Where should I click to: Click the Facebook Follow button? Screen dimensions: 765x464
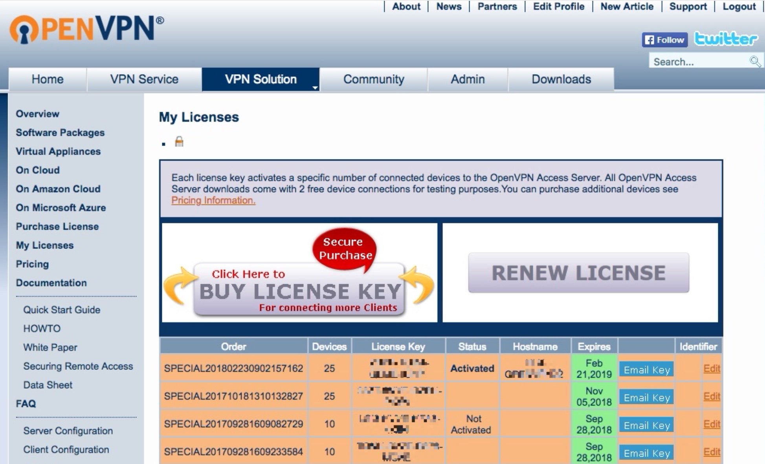(665, 40)
